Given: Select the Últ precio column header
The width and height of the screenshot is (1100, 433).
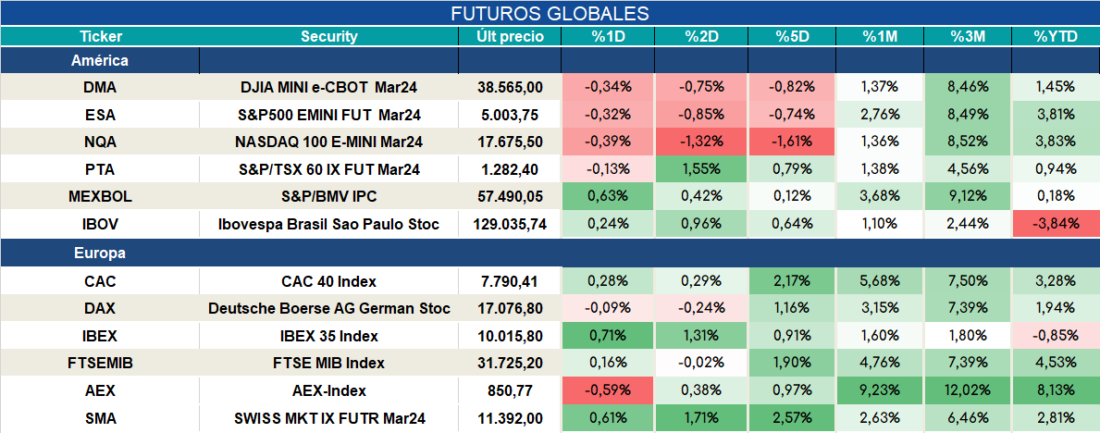Looking at the screenshot, I should click(x=510, y=36).
